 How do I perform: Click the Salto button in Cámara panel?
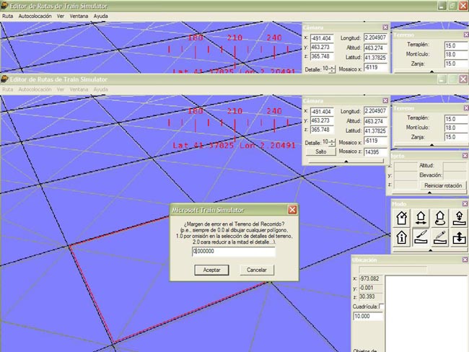[x=321, y=151]
